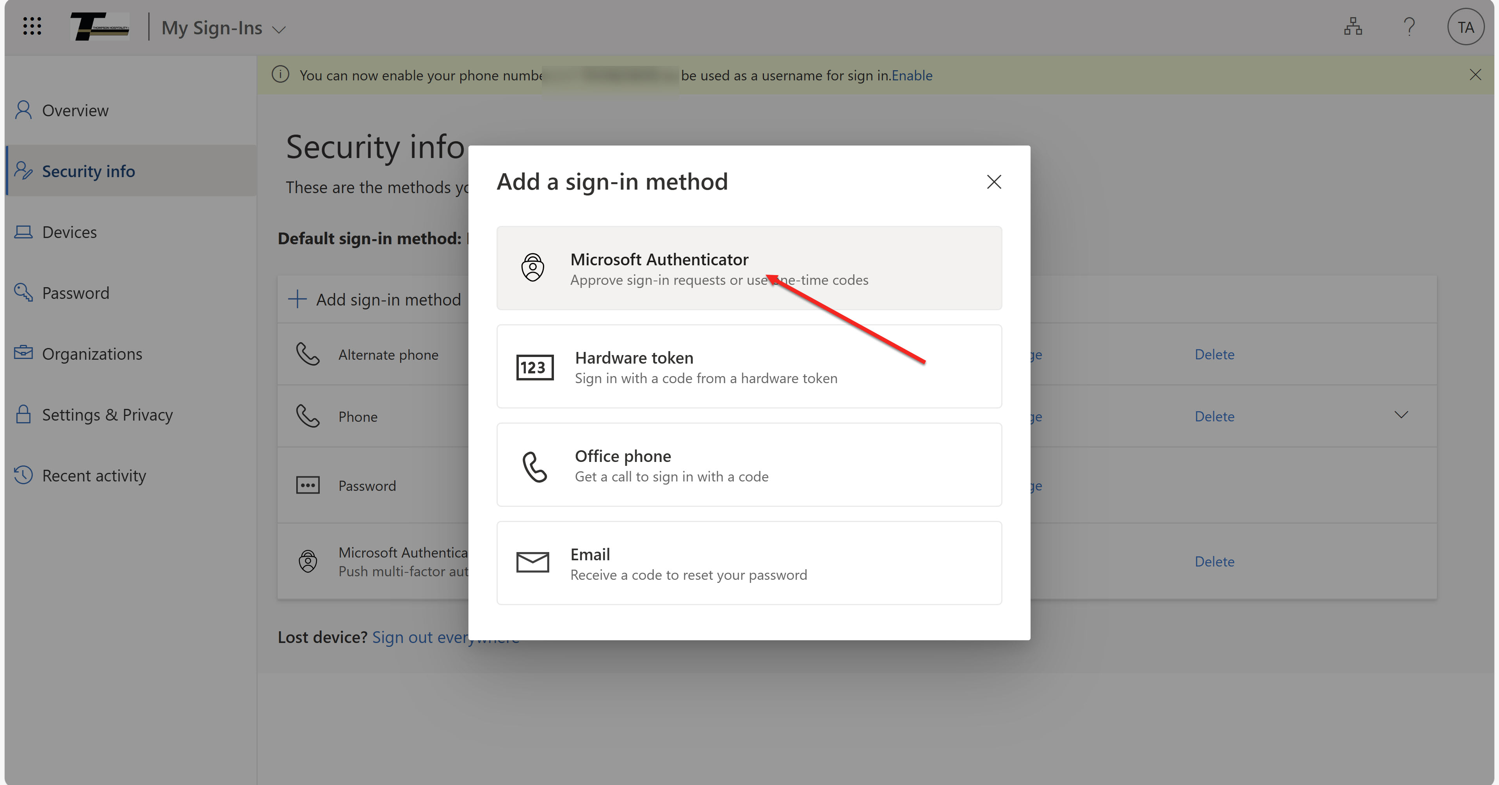Open the help question mark icon
1499x785 pixels.
click(1409, 27)
